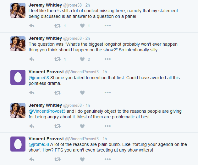The height and width of the screenshot is (165, 198).
Task: Open more options on 'problematic at best' tweet
Action: [107, 126]
